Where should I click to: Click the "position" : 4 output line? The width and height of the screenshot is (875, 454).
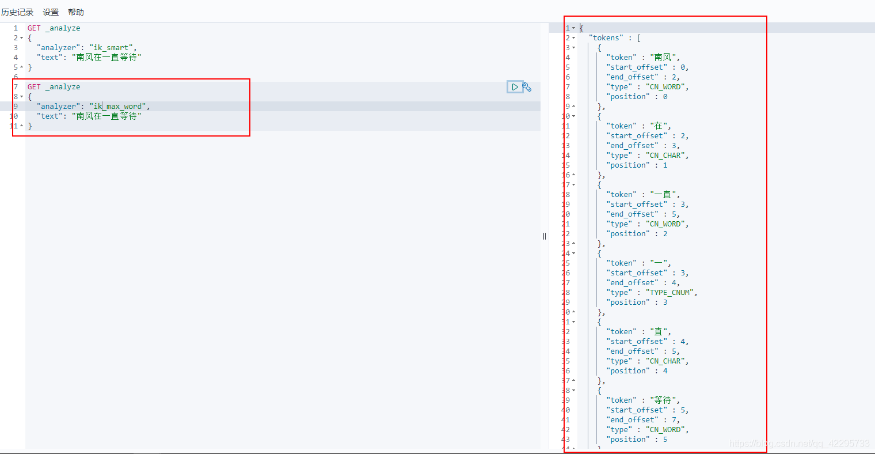click(637, 371)
